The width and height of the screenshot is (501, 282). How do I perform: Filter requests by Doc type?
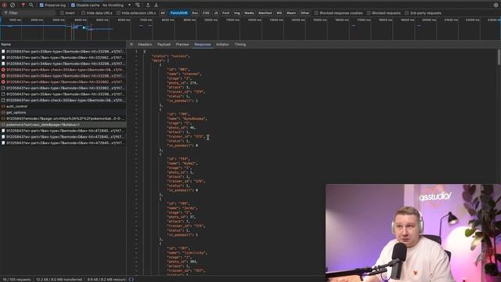click(195, 13)
